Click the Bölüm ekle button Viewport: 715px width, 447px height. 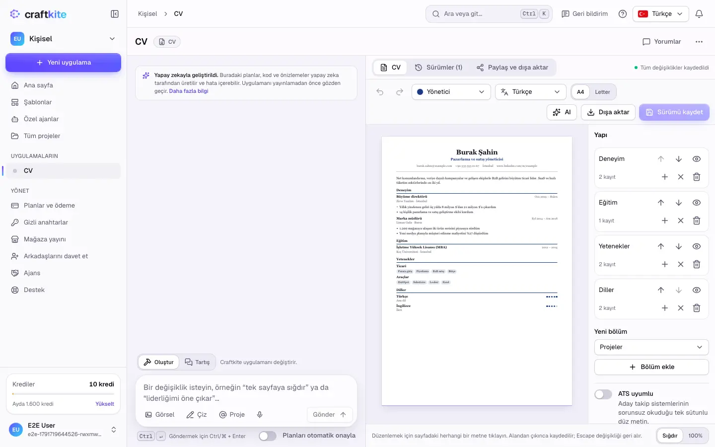pyautogui.click(x=651, y=367)
